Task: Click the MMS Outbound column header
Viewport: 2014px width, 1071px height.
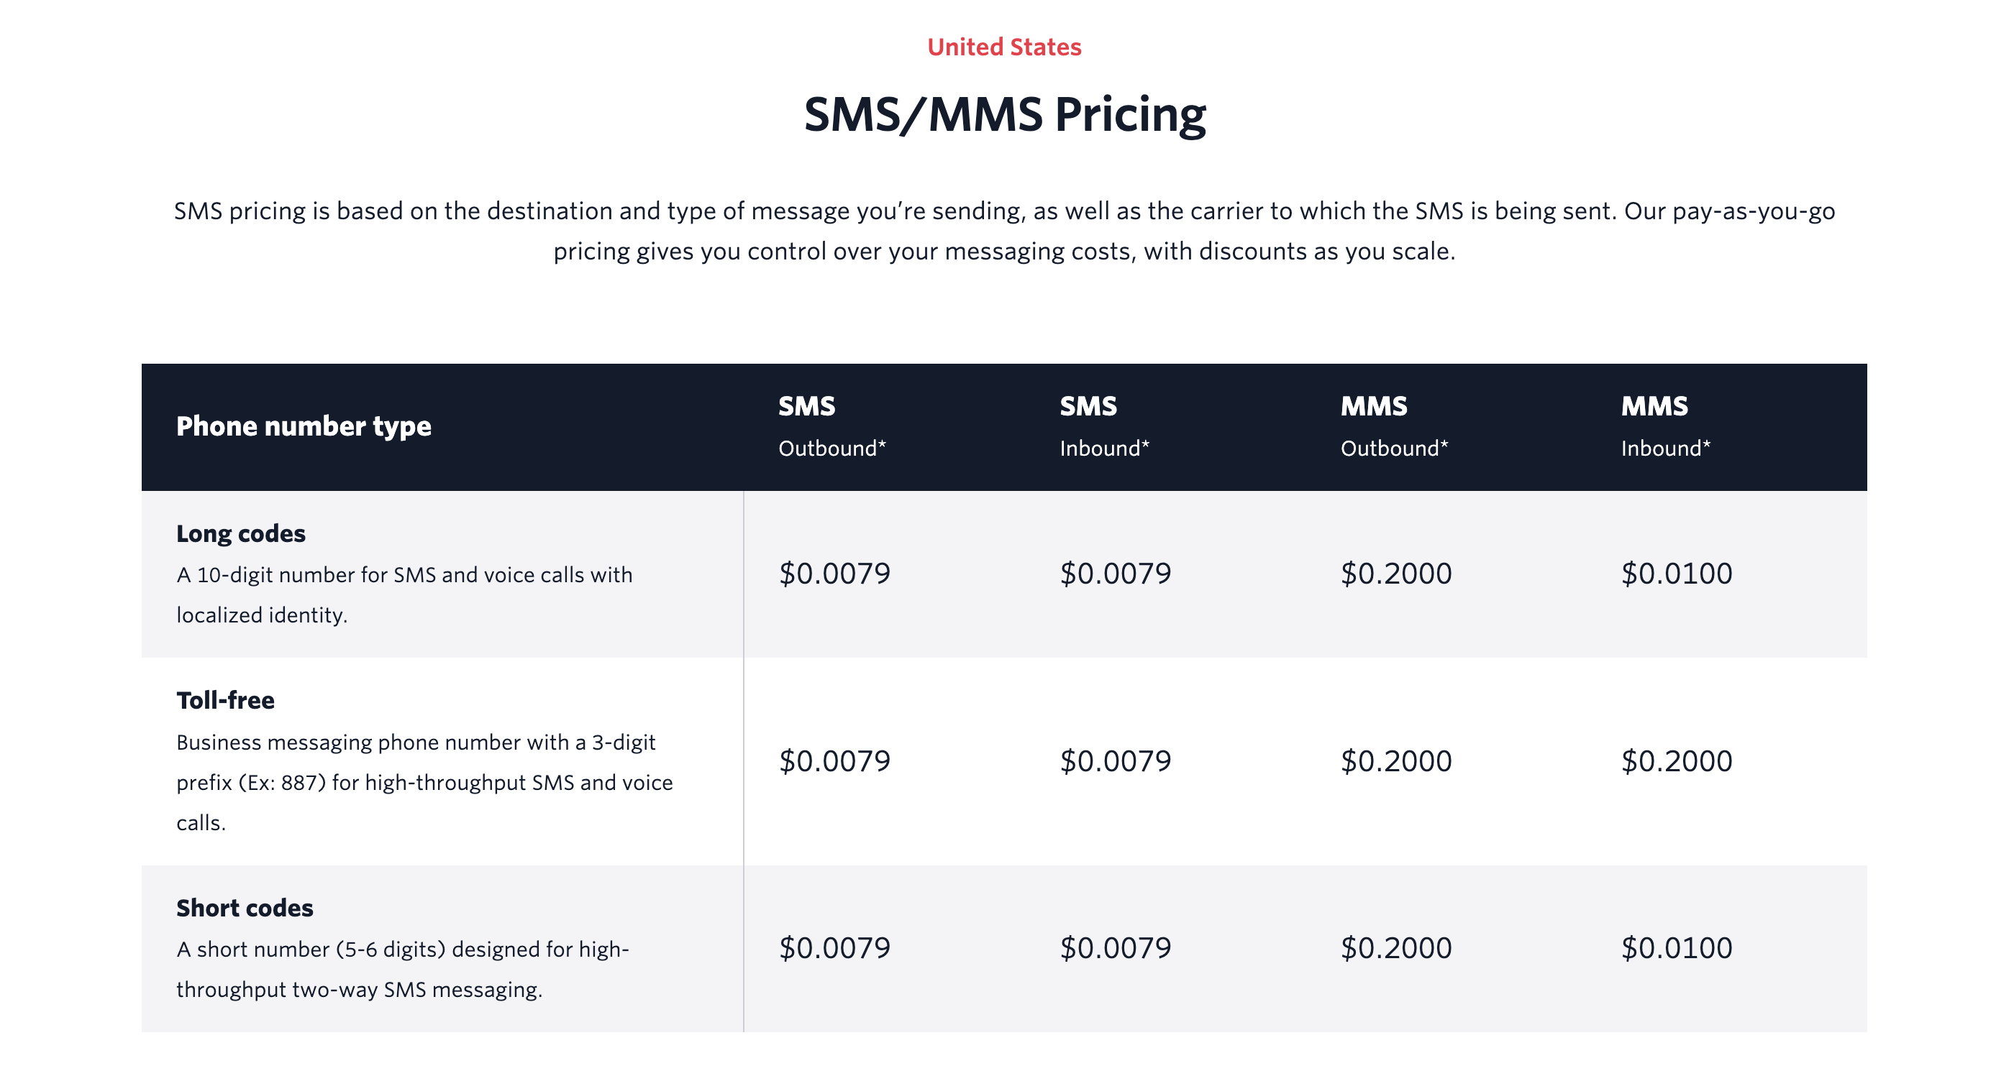Action: [1394, 426]
